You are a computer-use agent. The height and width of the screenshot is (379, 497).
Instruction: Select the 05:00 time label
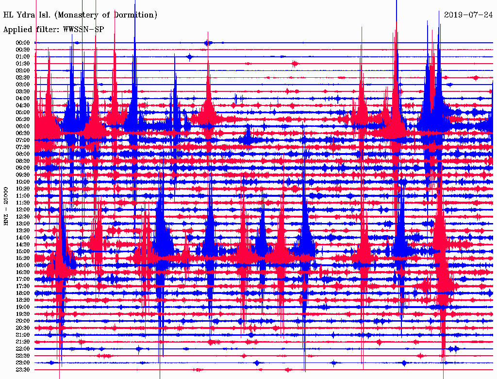pos(23,112)
